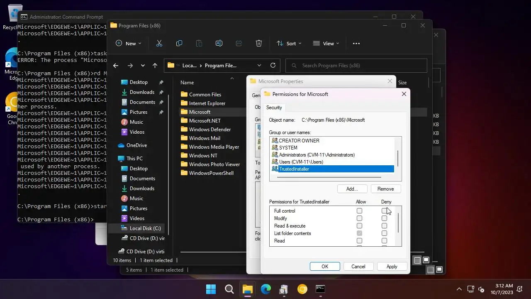531x299 pixels.
Task: Select the Downloads quick access folder
Action: [x=142, y=92]
